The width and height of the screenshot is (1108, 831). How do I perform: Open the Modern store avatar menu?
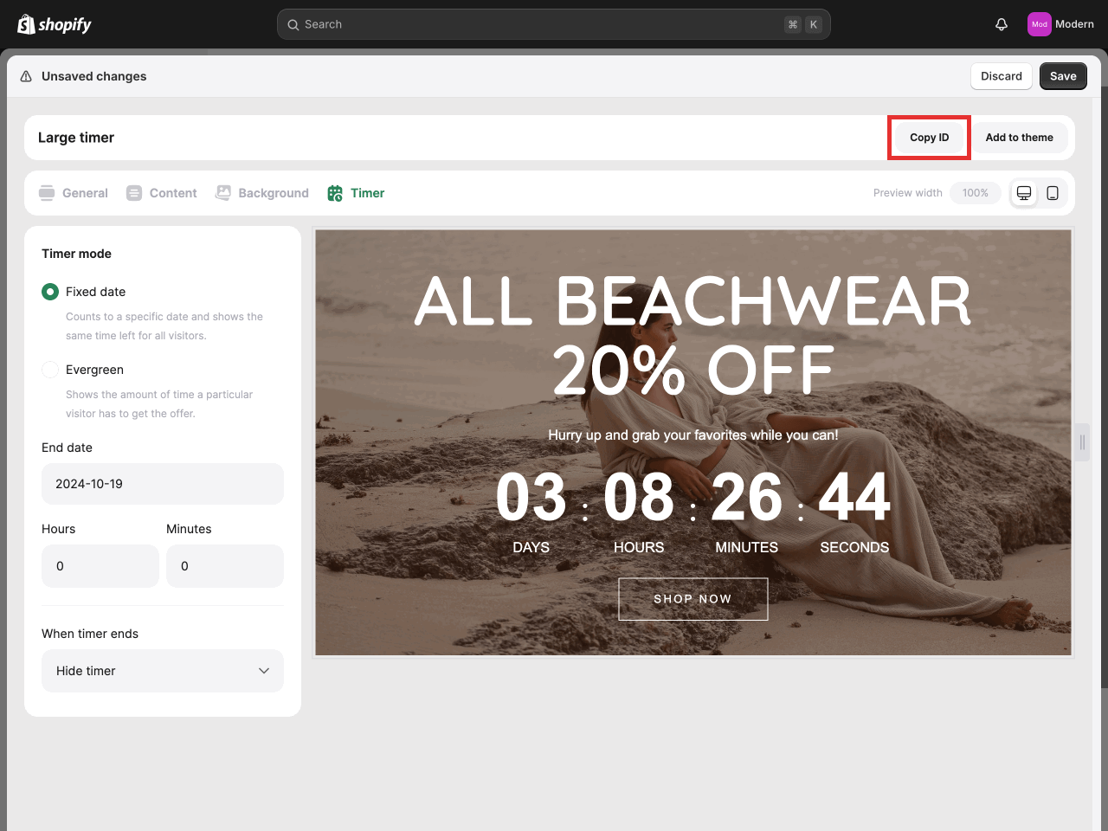pyautogui.click(x=1039, y=24)
